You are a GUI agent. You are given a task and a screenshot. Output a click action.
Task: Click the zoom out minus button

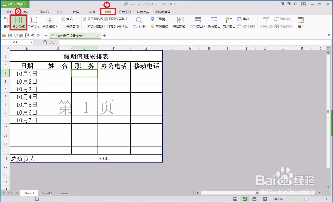(x=286, y=199)
